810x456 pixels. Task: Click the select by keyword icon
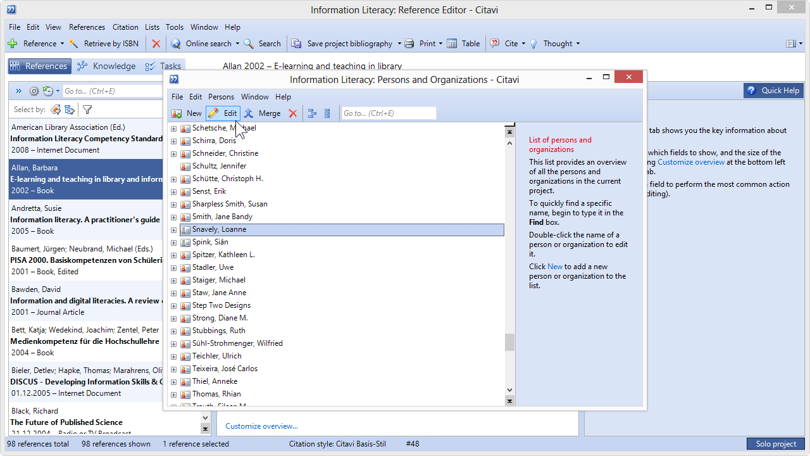(x=70, y=110)
